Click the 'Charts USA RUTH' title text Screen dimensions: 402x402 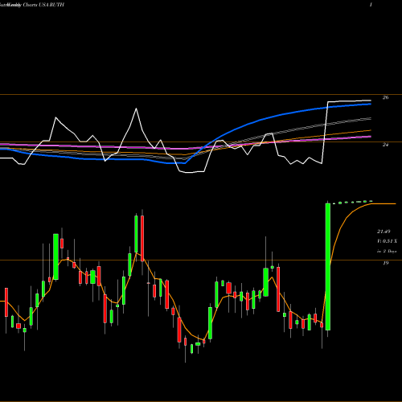pyautogui.click(x=43, y=5)
